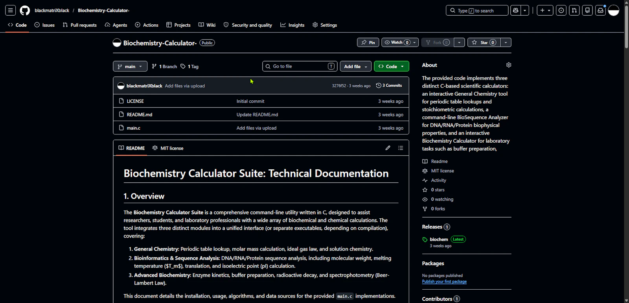View the 1 Branch link
Viewport: 629px width, 303px height.
tap(164, 67)
